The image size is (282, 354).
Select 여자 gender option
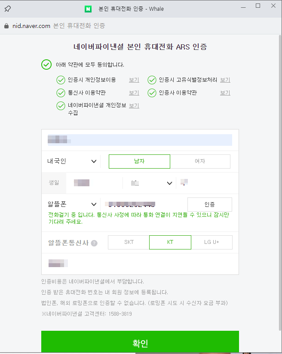200,161
